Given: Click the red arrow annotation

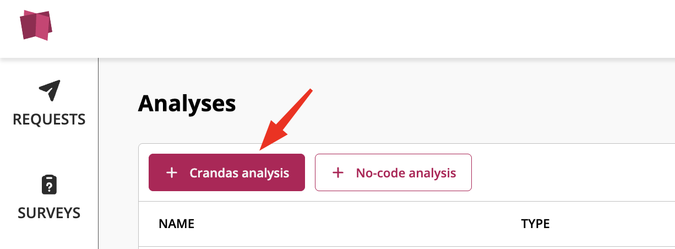Looking at the screenshot, I should pos(285,118).
